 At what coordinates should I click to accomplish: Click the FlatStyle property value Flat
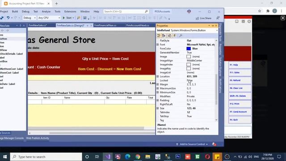click(x=189, y=41)
